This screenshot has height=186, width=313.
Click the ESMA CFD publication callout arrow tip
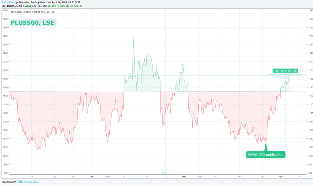click(x=265, y=143)
